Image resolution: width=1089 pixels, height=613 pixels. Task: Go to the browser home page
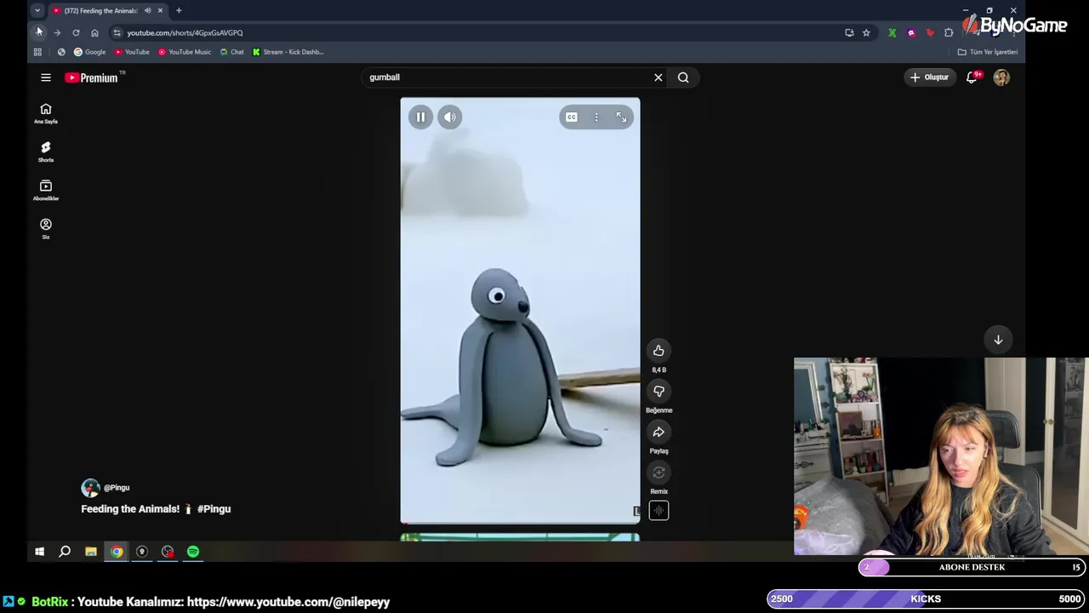pos(94,32)
